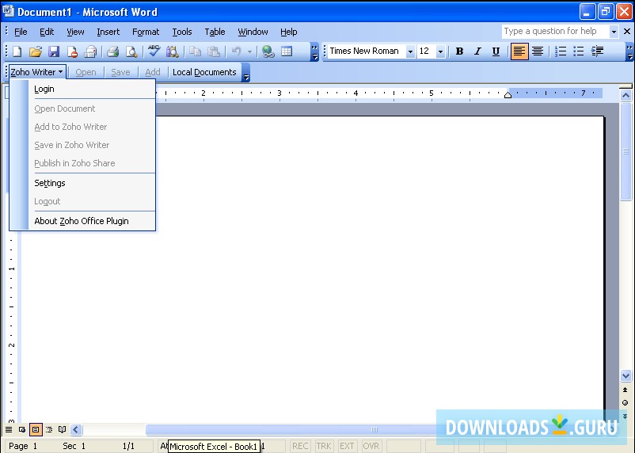Image resolution: width=635 pixels, height=453 pixels.
Task: Click the Tables and Borders icon
Action: (287, 51)
